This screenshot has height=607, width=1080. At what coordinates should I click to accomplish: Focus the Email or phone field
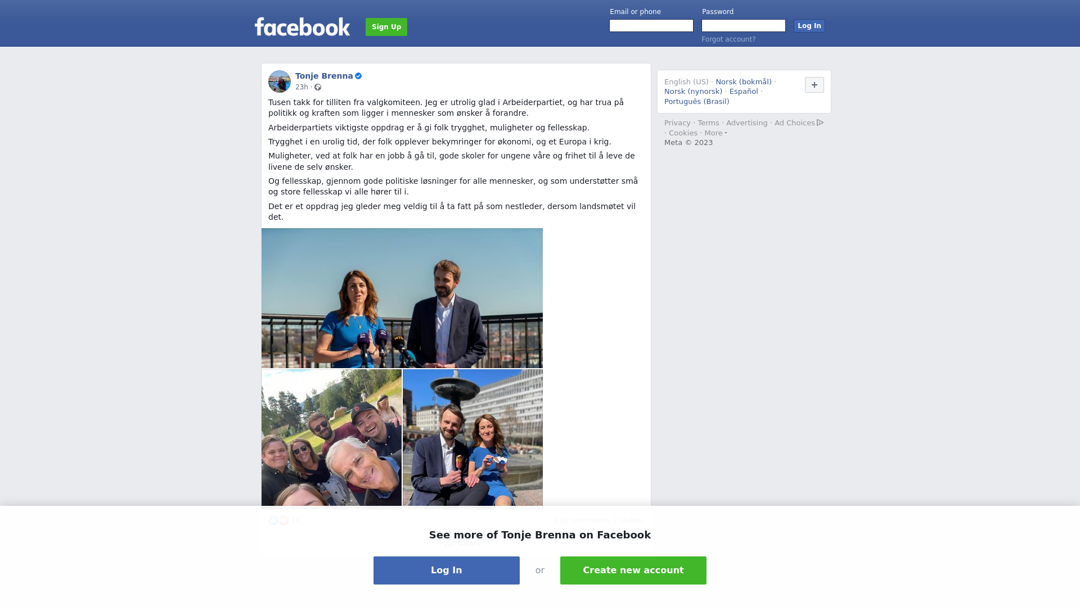tap(651, 26)
